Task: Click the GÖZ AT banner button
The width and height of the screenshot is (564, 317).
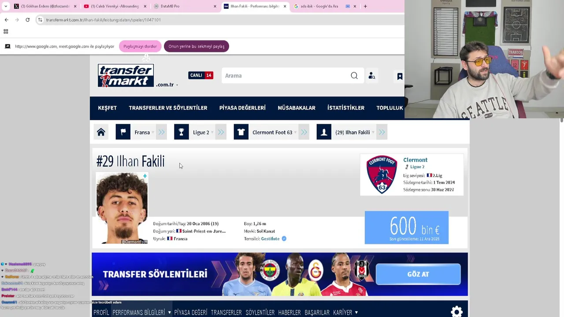Action: (418, 274)
